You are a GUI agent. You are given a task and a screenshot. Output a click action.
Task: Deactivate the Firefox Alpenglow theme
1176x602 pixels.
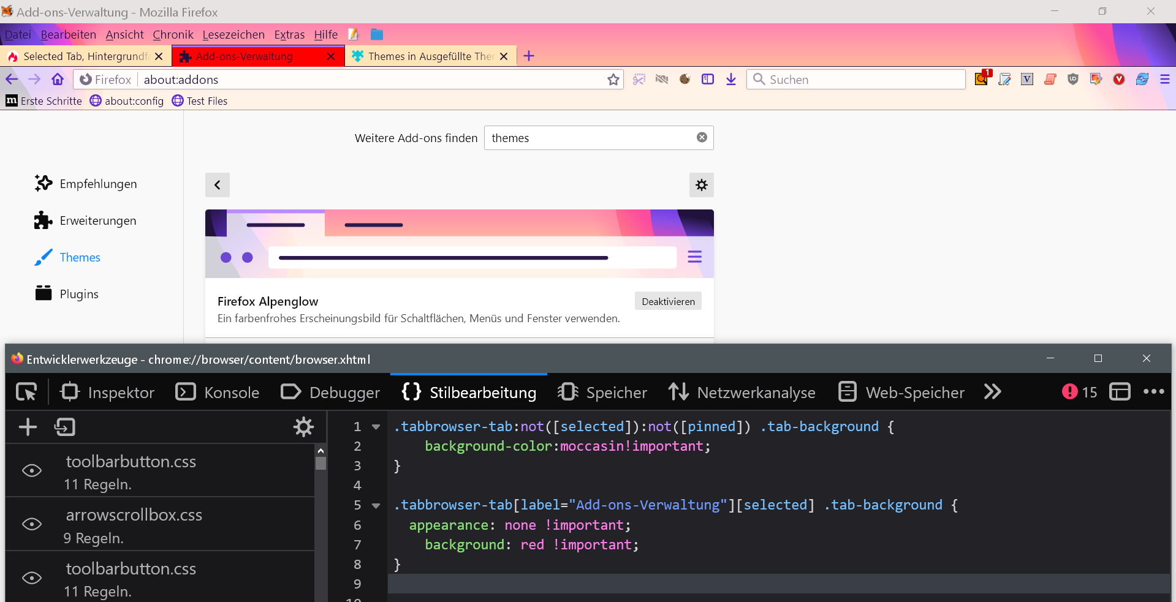click(667, 301)
